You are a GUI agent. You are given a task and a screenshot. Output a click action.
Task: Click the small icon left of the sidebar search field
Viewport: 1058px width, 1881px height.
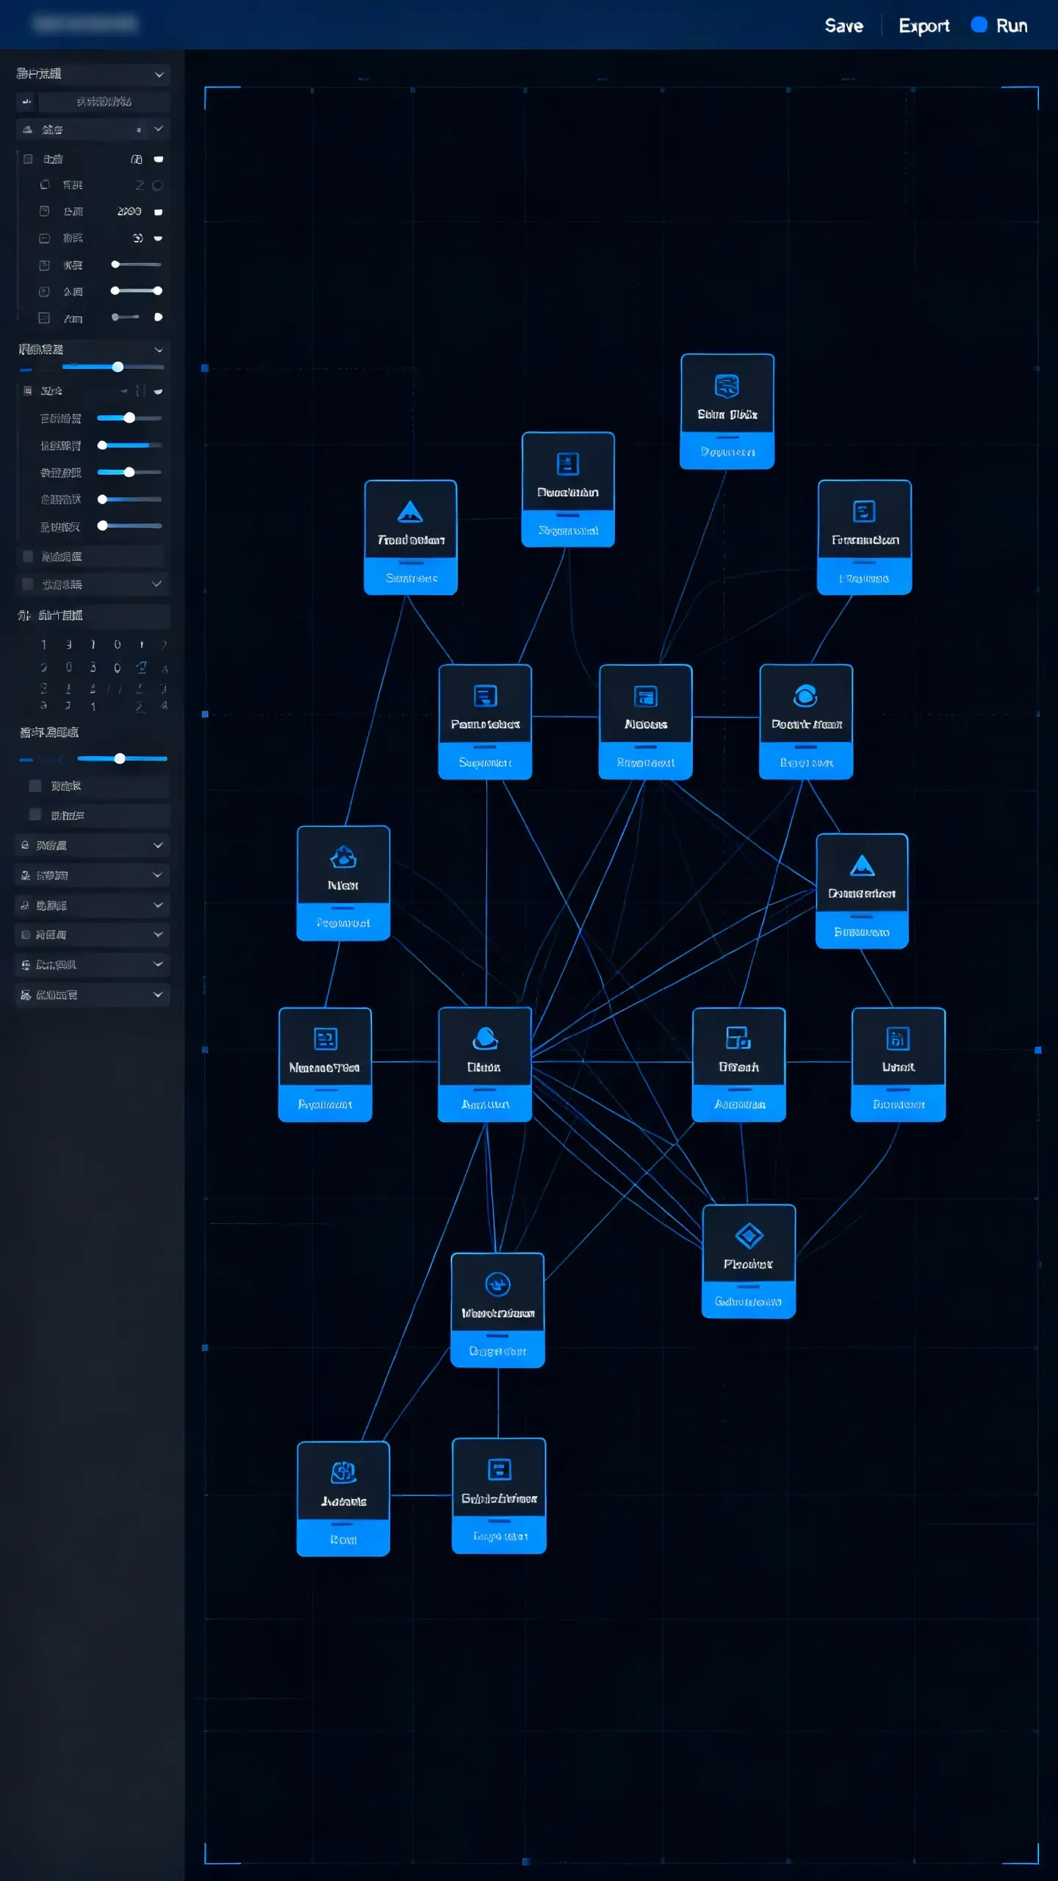click(26, 101)
